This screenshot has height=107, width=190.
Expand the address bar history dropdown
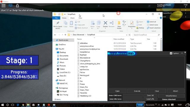(x=127, y=35)
